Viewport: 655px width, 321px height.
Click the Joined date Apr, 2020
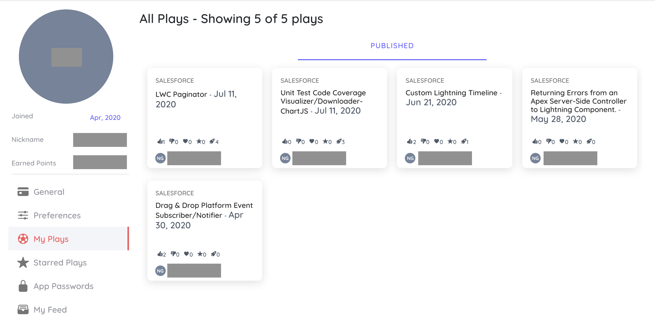point(105,118)
